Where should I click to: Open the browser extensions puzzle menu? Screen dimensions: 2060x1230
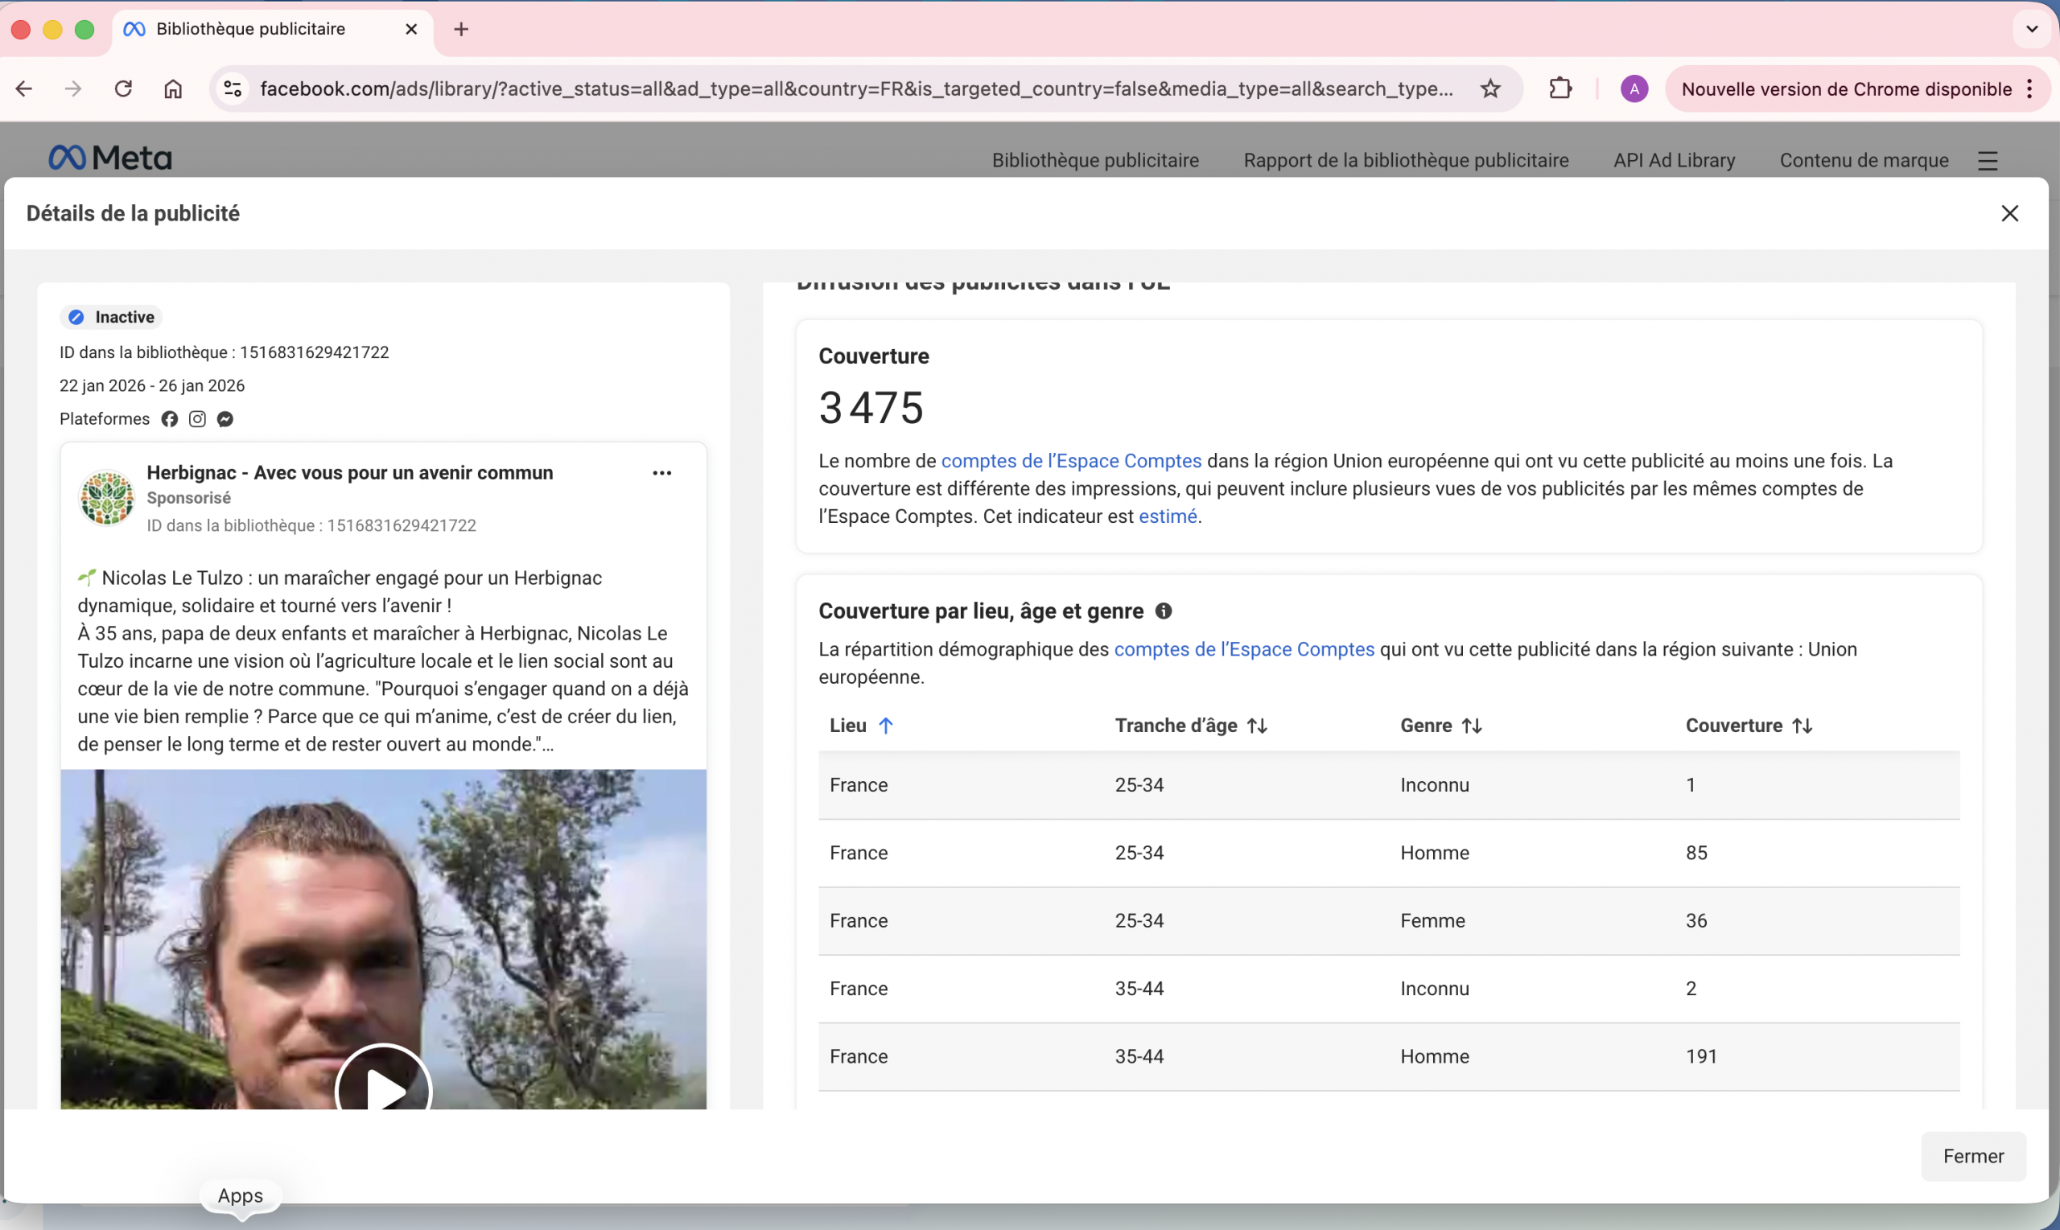(1559, 88)
